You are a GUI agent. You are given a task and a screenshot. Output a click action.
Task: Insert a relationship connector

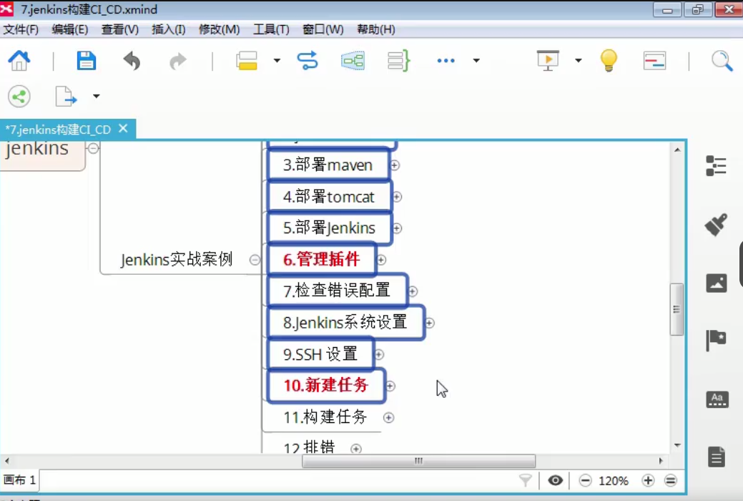pyautogui.click(x=307, y=61)
